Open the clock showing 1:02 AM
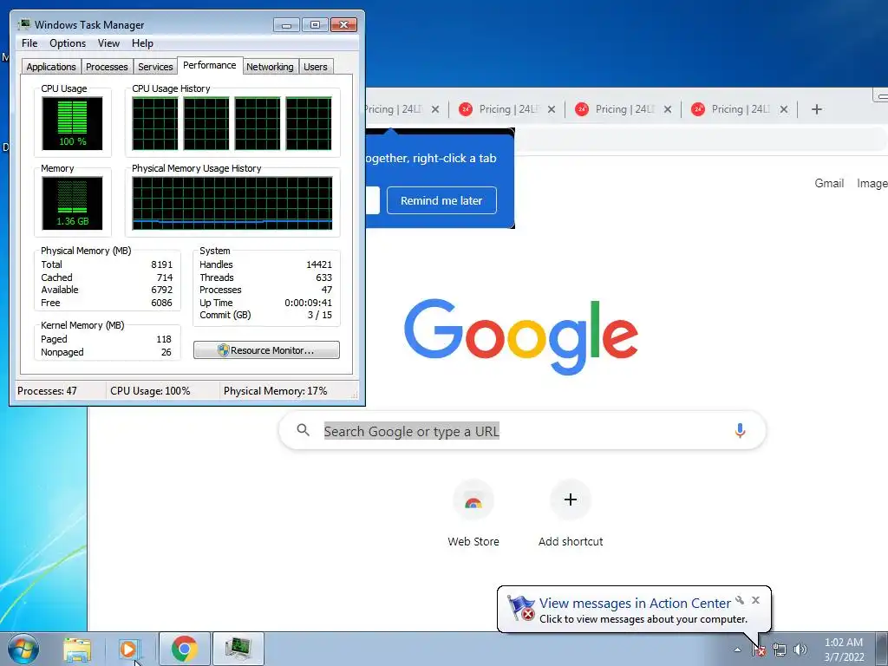This screenshot has height=666, width=888. coord(843,643)
